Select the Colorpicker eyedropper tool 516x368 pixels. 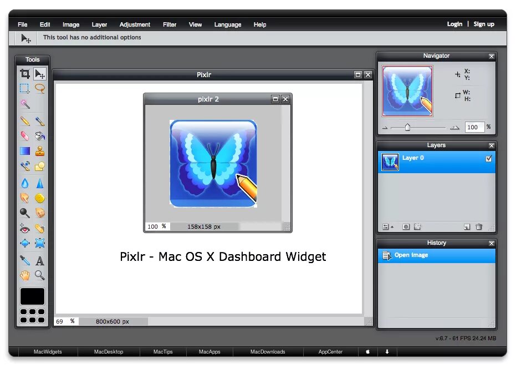pos(25,261)
